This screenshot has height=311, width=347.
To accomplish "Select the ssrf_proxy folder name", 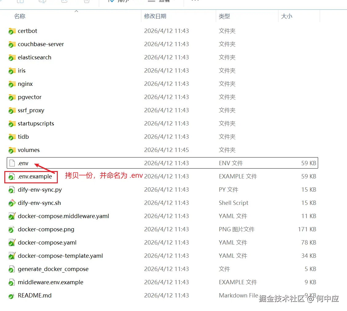I will 31,110.
